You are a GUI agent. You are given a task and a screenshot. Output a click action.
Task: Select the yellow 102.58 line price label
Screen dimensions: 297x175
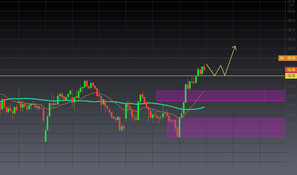click(291, 76)
